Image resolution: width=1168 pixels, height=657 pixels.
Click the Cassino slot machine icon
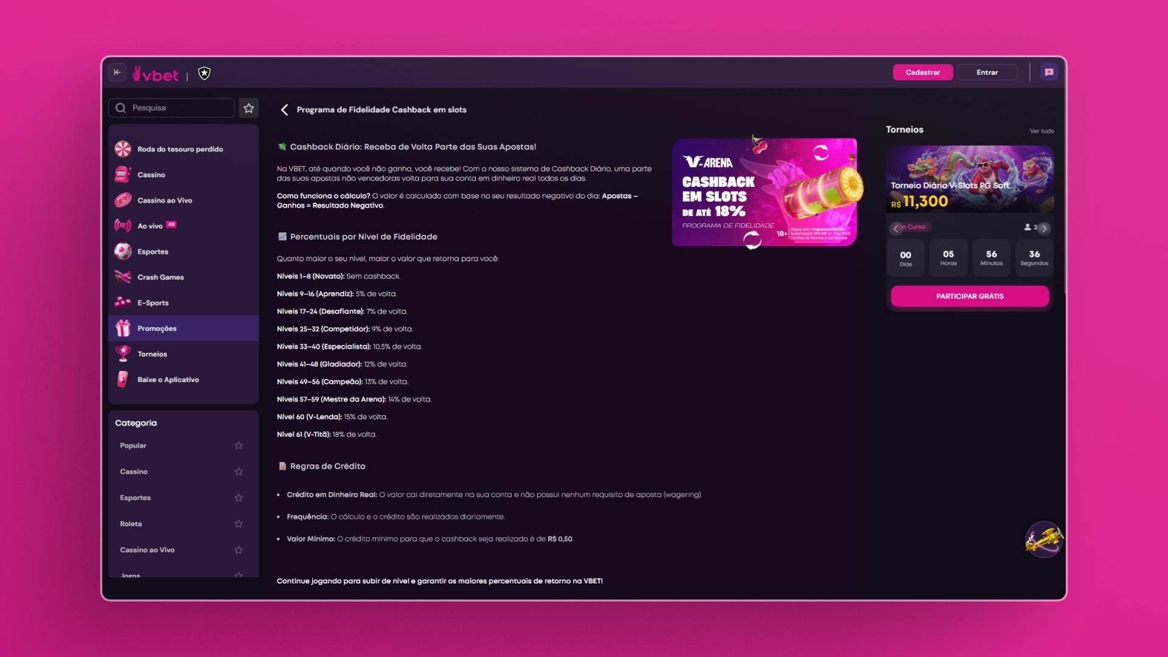(x=123, y=175)
